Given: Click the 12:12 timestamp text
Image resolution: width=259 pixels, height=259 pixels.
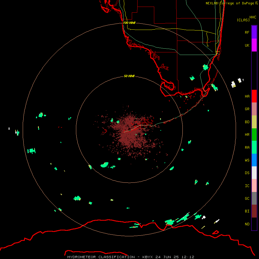Looking at the screenshot, I should [188, 257].
